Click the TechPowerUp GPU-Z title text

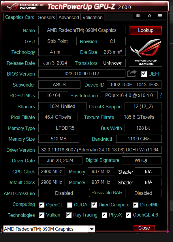click(81, 6)
